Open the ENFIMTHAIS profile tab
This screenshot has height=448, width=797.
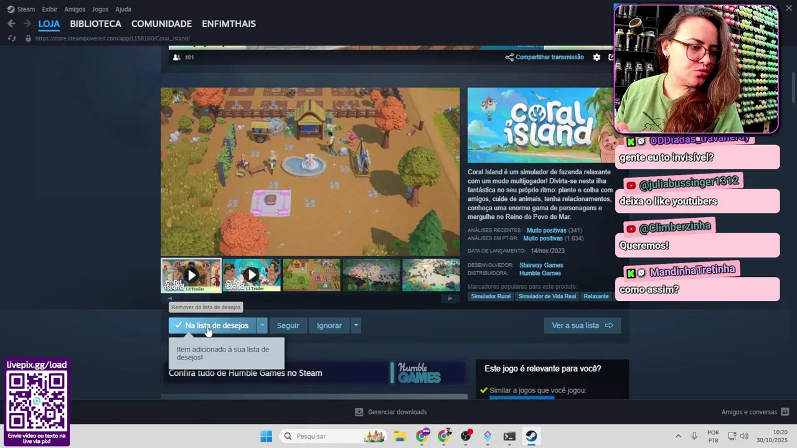(229, 24)
